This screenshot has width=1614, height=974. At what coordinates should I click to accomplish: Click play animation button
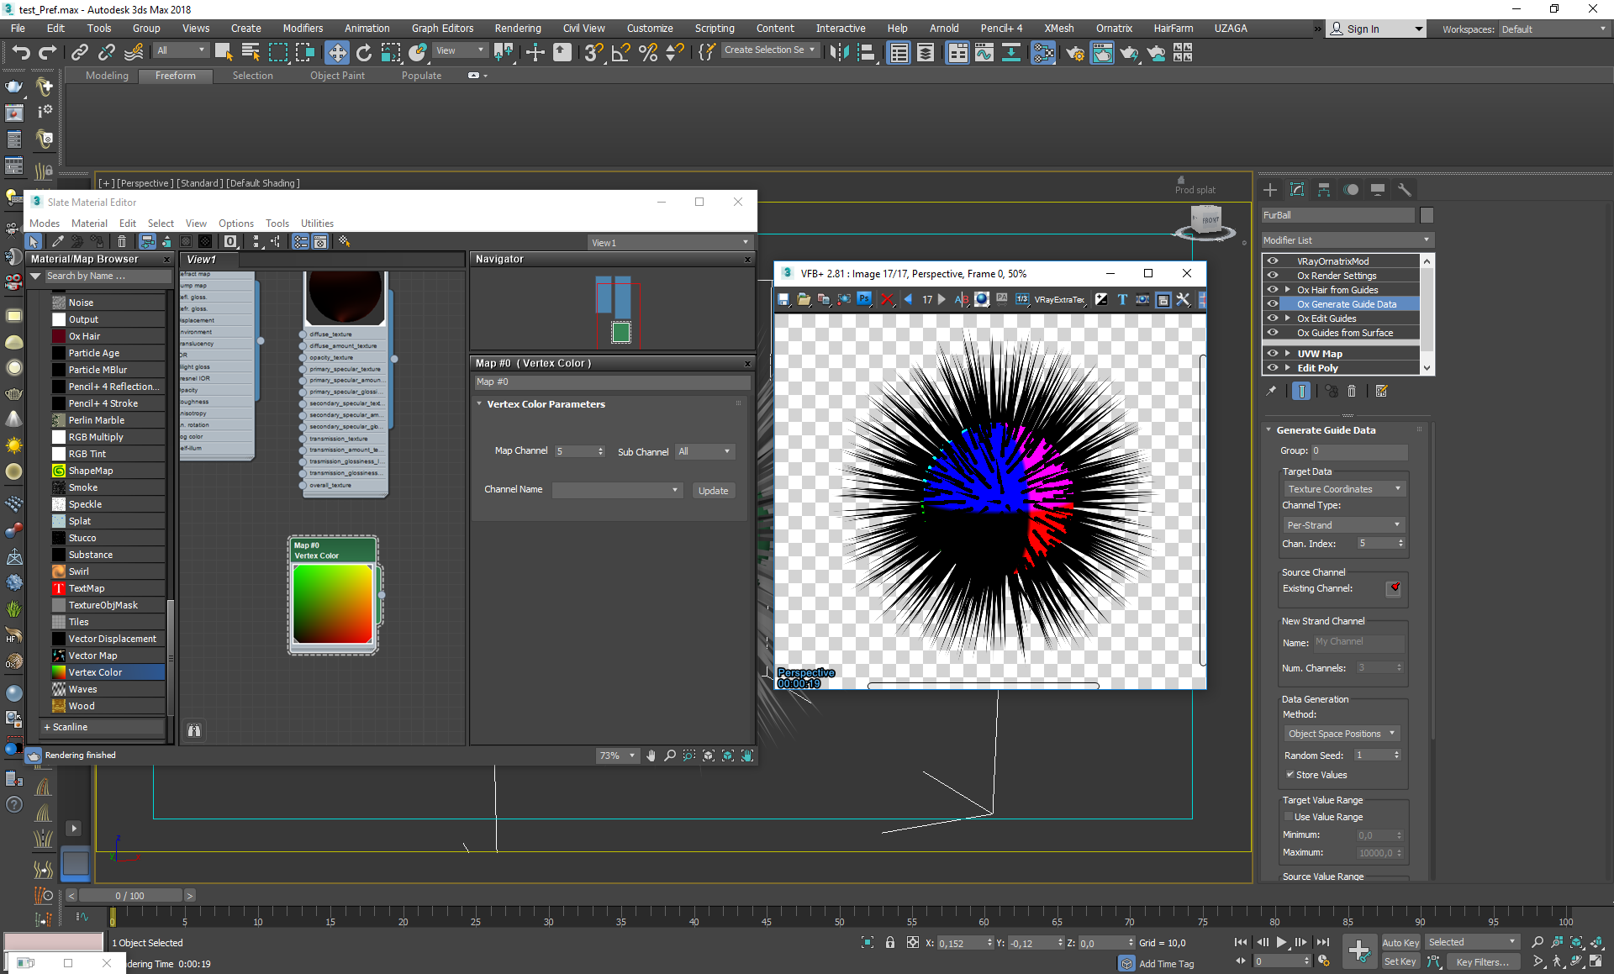pos(1281,942)
